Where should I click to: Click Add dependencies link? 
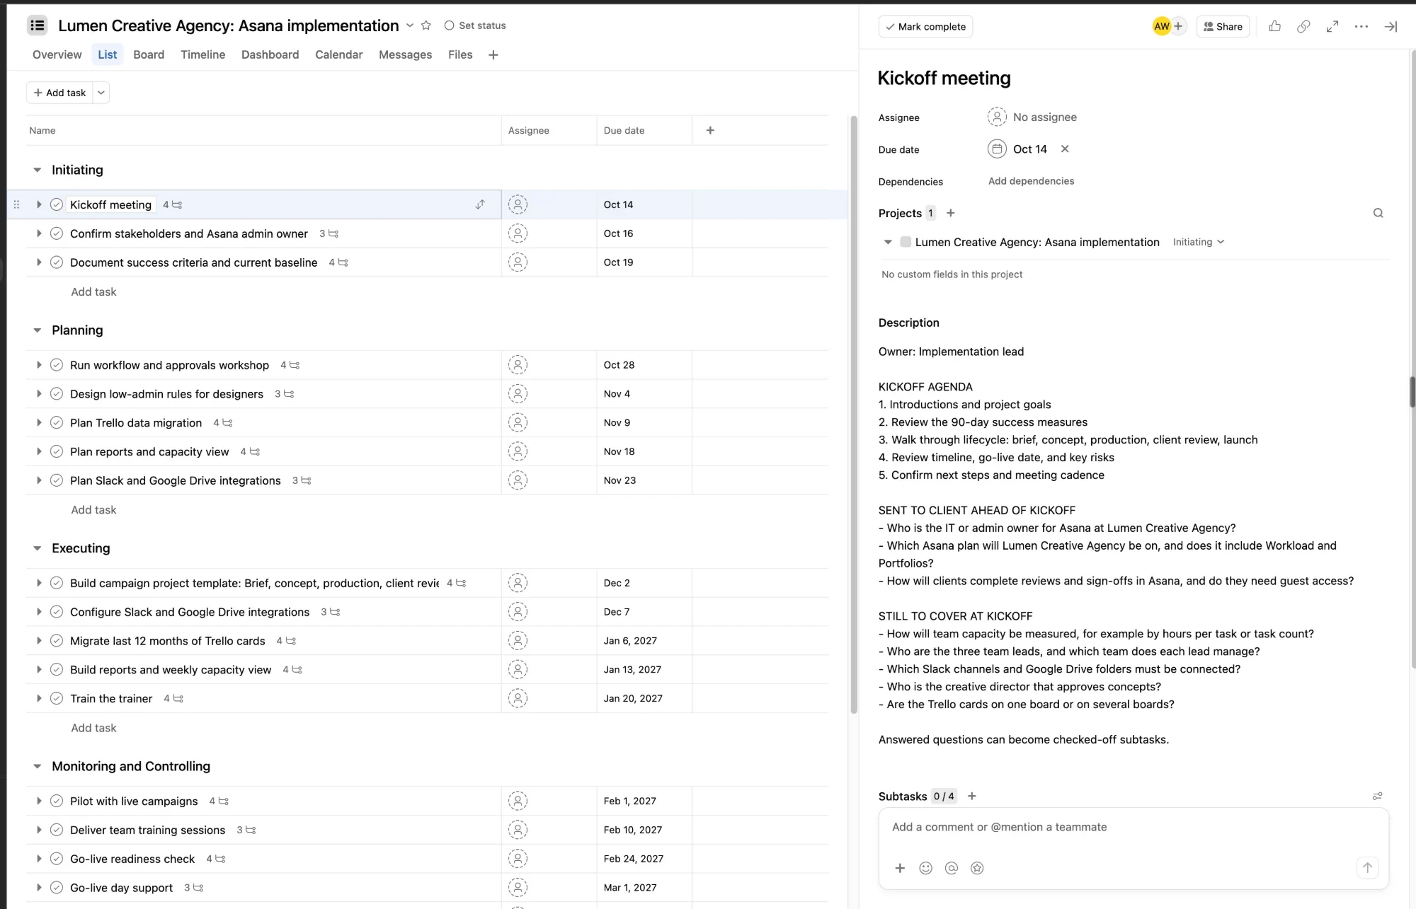[1031, 181]
